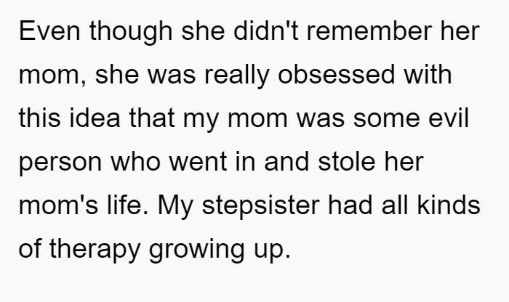Click the word "stole" in the fourth line
Viewport: 509px width, 302px height.
pos(347,161)
